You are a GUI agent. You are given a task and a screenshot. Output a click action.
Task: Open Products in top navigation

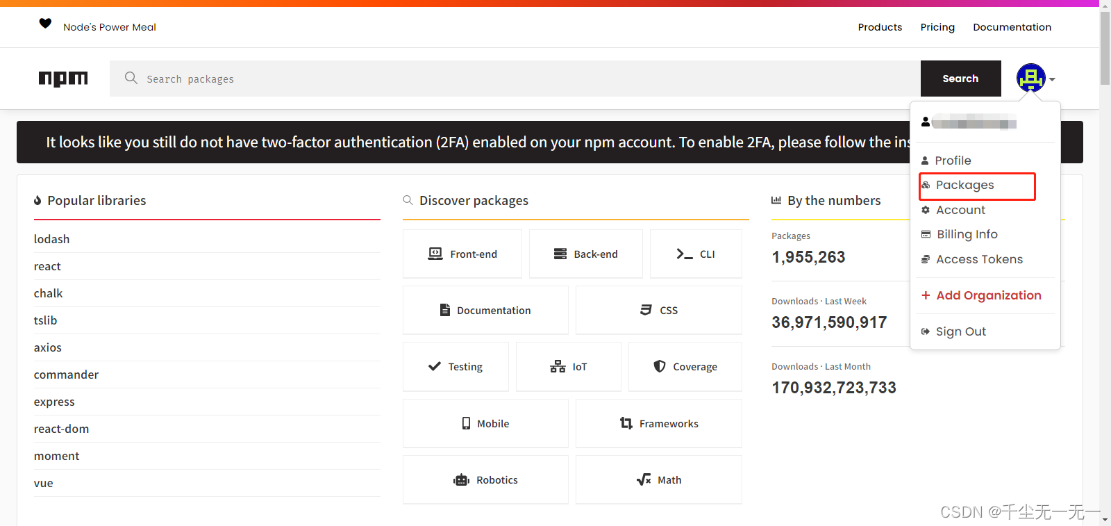tap(880, 27)
